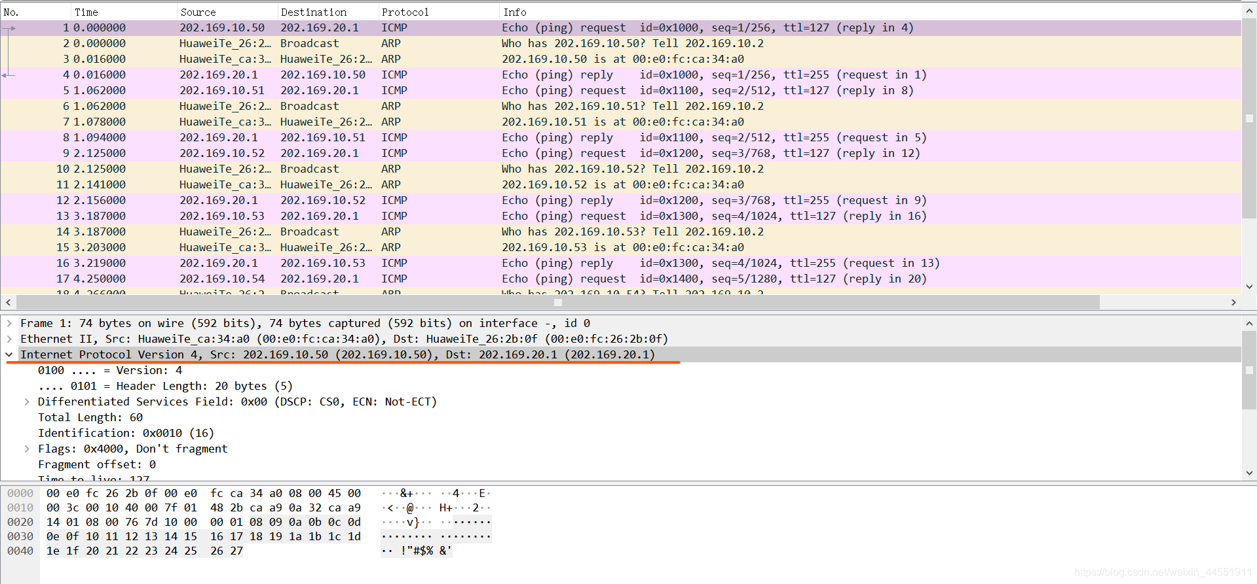Select packet 11 ARP reply for 202.169.10.52

tap(621, 184)
